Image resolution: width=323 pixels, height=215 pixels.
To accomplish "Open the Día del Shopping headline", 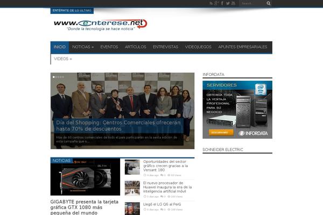I will click(x=118, y=126).
